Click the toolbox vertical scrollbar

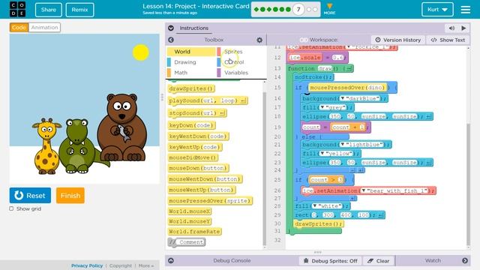click(265, 168)
